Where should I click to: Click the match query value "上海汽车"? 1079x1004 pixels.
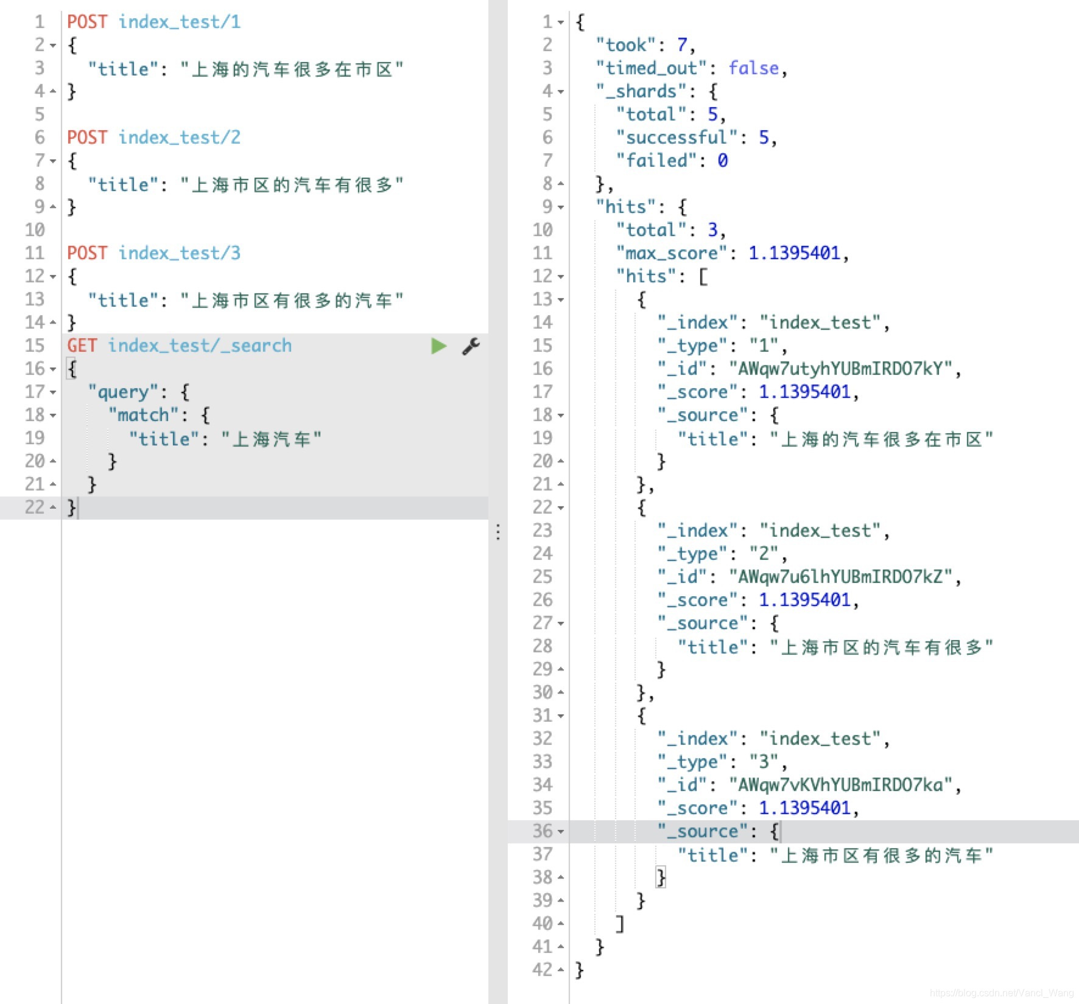click(x=272, y=439)
